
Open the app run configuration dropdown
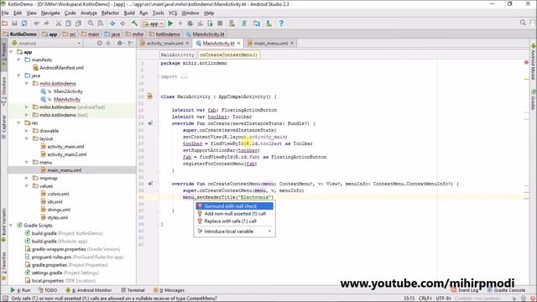154,23
